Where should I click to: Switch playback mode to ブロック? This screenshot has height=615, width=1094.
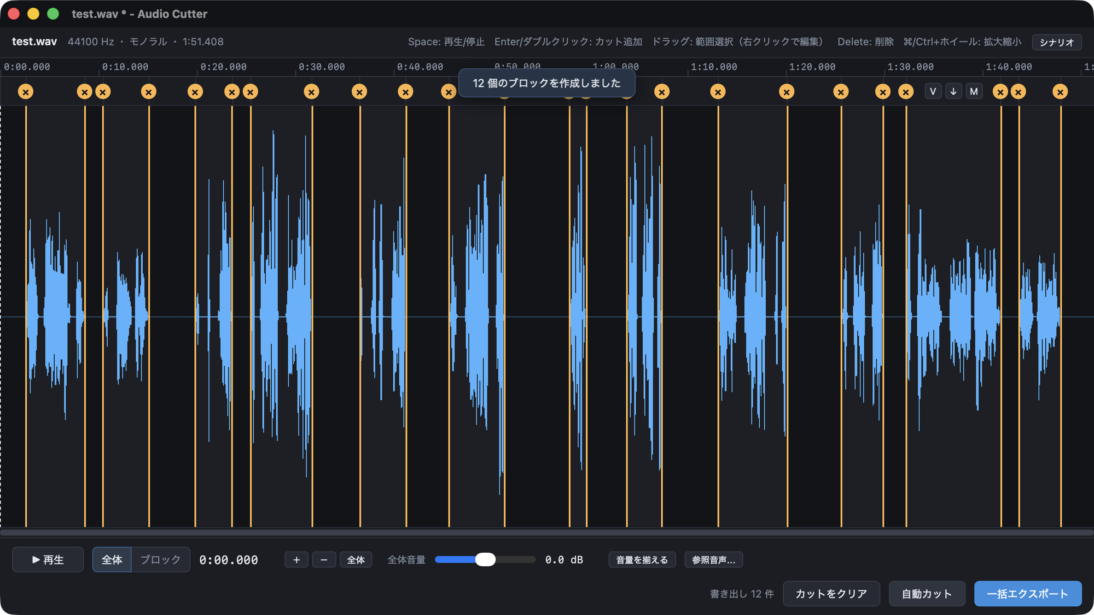[x=160, y=560]
